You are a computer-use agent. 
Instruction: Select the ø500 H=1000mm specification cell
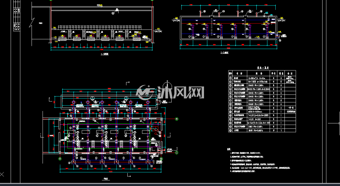259,111
